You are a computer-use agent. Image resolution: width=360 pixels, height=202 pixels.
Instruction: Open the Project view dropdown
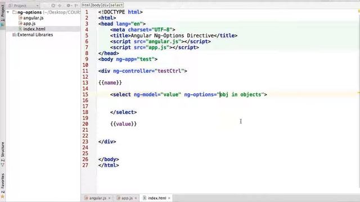24,6
